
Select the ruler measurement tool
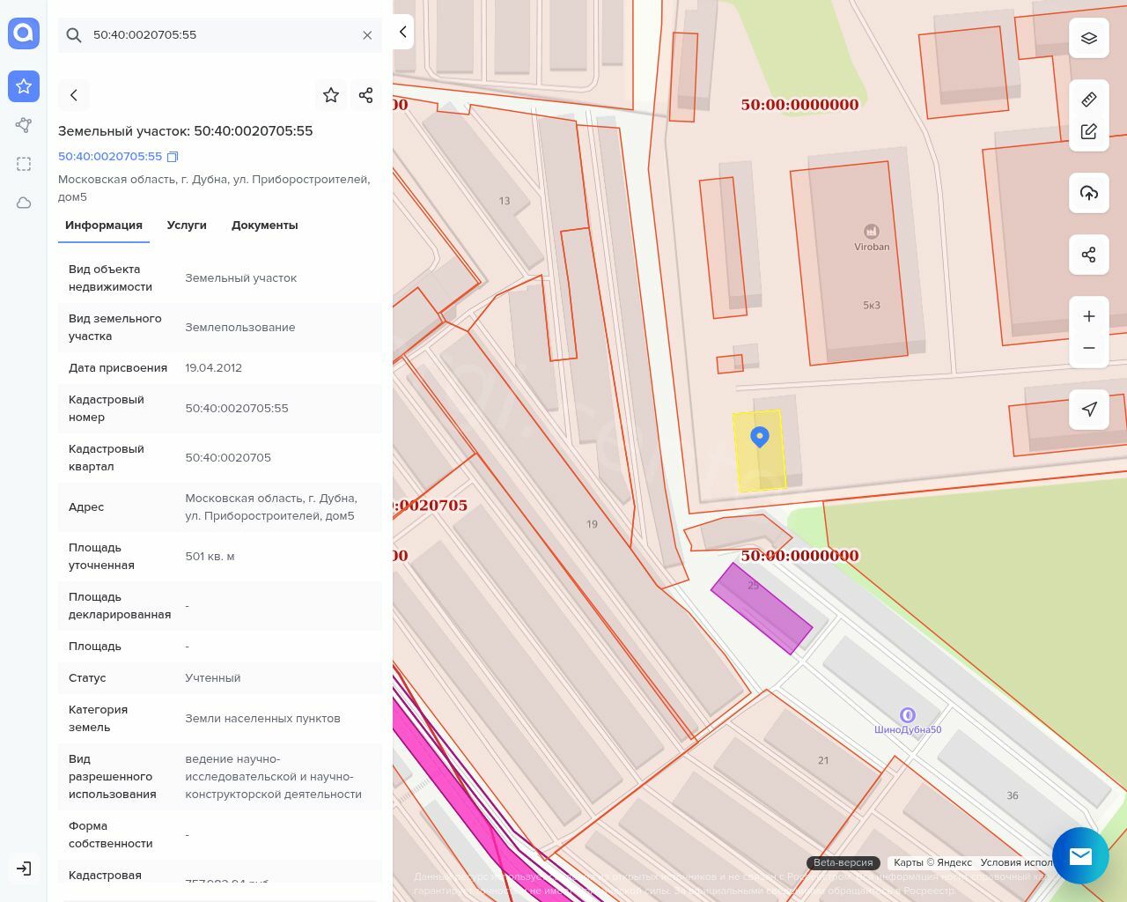(x=1089, y=100)
